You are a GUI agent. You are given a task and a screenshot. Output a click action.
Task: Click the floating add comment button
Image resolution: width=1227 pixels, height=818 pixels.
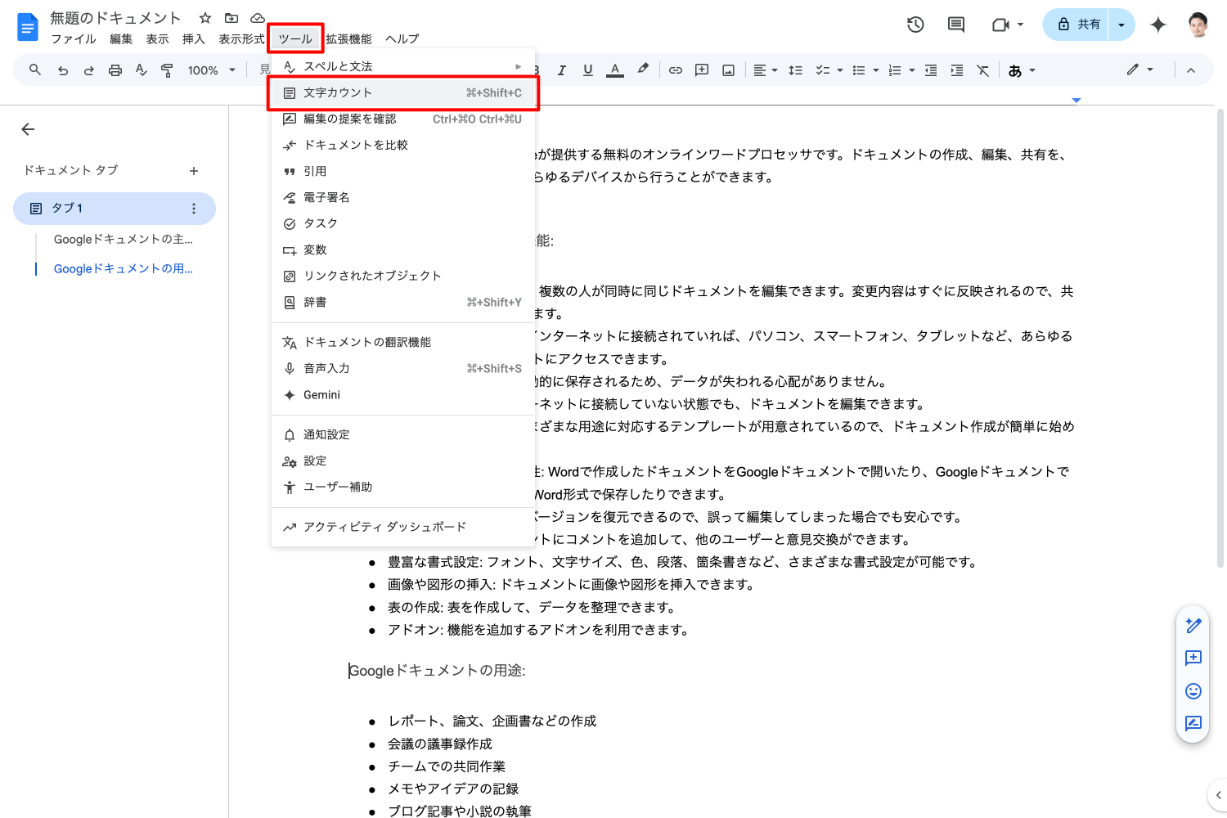tap(1193, 658)
